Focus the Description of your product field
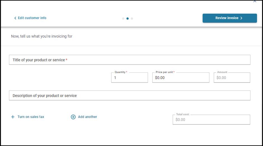The image size is (263, 146). pyautogui.click(x=130, y=96)
